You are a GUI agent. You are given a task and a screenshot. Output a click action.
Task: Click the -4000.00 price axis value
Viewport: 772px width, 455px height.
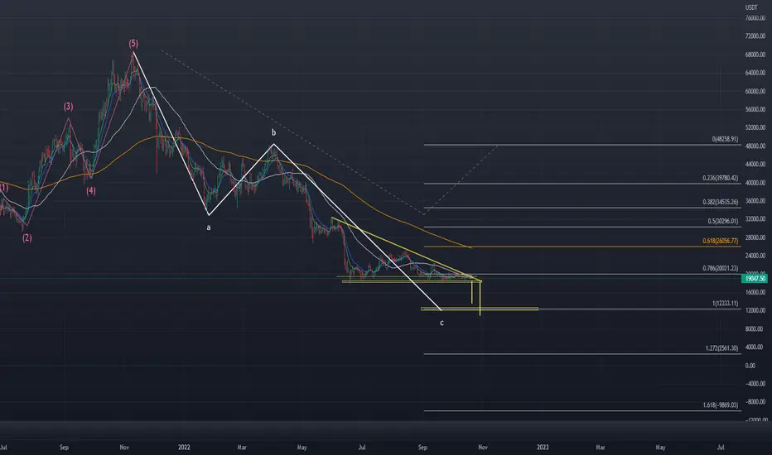click(755, 384)
